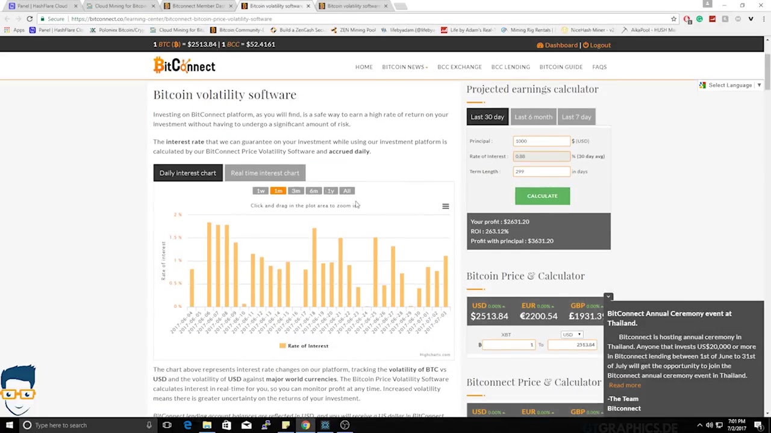The width and height of the screenshot is (771, 433).
Task: Open Microsoft Edge from the taskbar
Action: pos(187,425)
